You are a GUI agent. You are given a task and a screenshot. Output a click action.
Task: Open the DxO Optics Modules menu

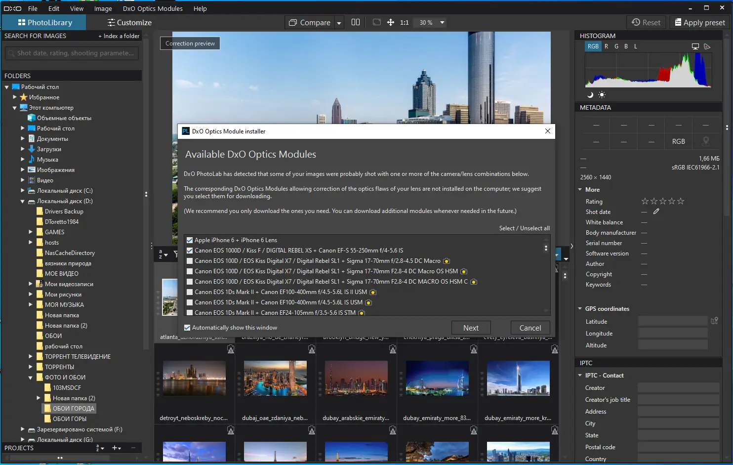[153, 8]
